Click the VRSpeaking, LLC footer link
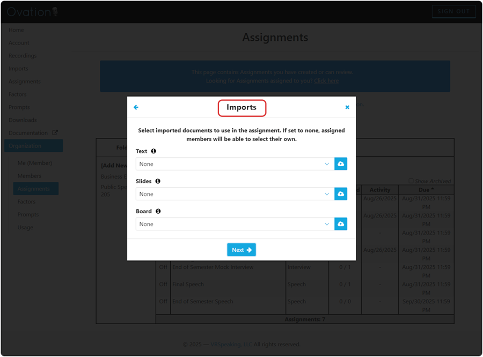 (x=231, y=344)
